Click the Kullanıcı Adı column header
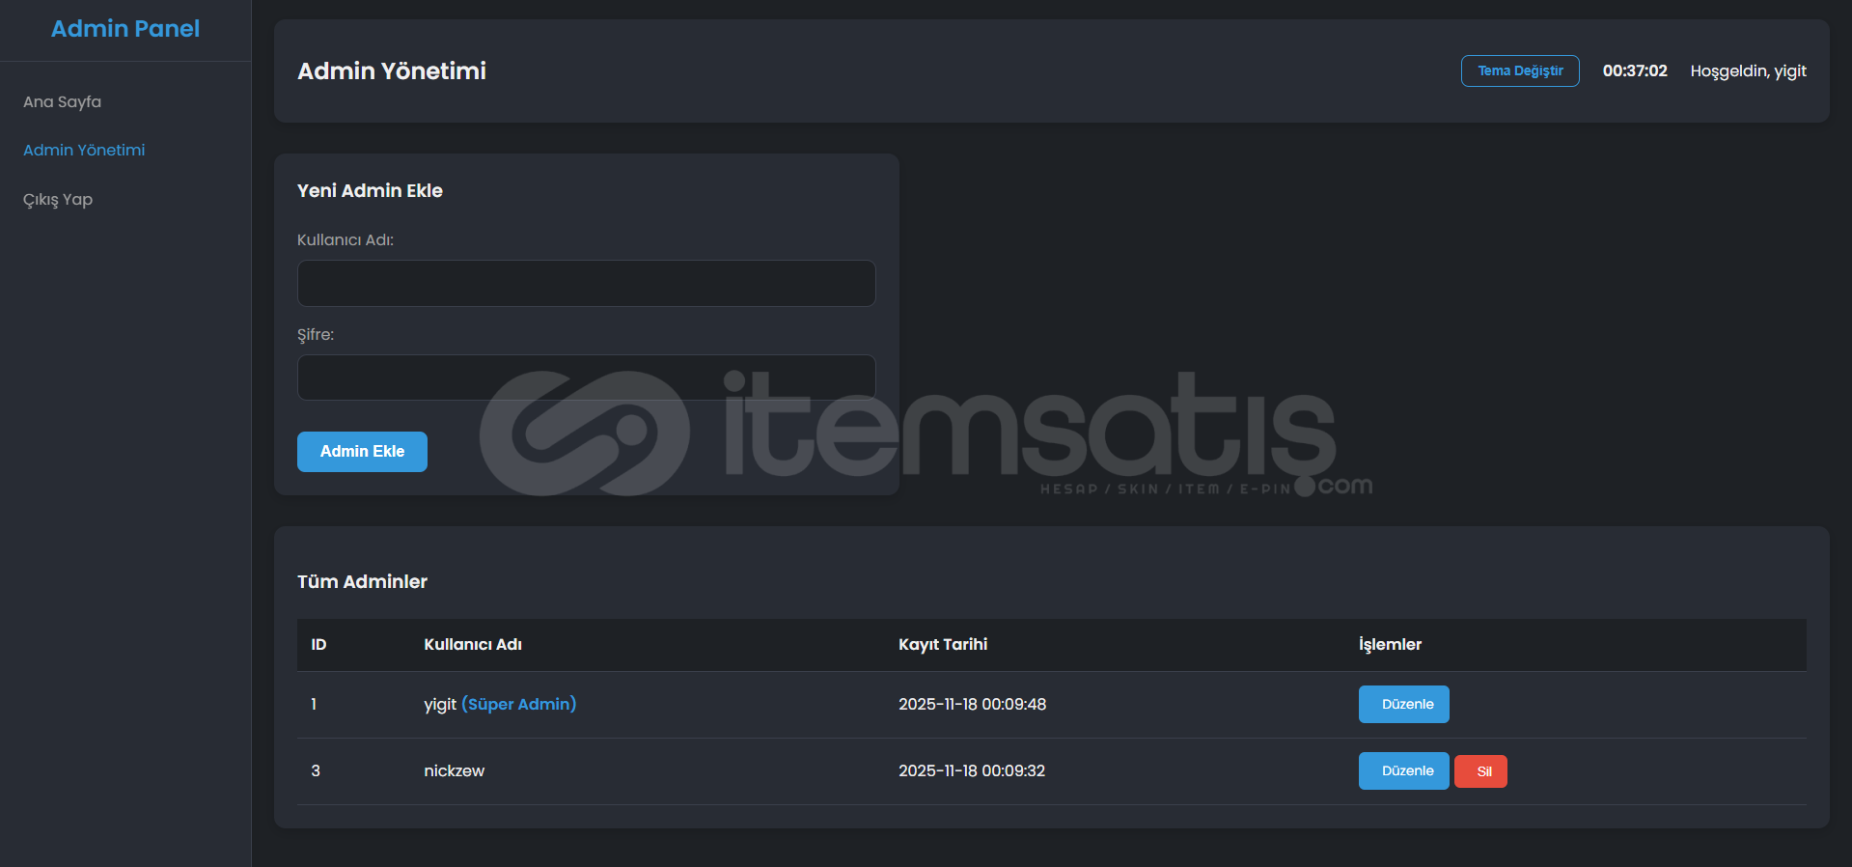 (x=473, y=644)
